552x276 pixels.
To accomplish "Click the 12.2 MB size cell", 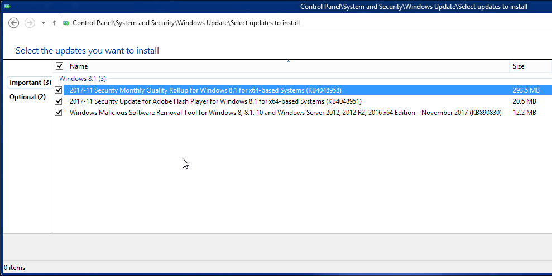I will 524,113.
